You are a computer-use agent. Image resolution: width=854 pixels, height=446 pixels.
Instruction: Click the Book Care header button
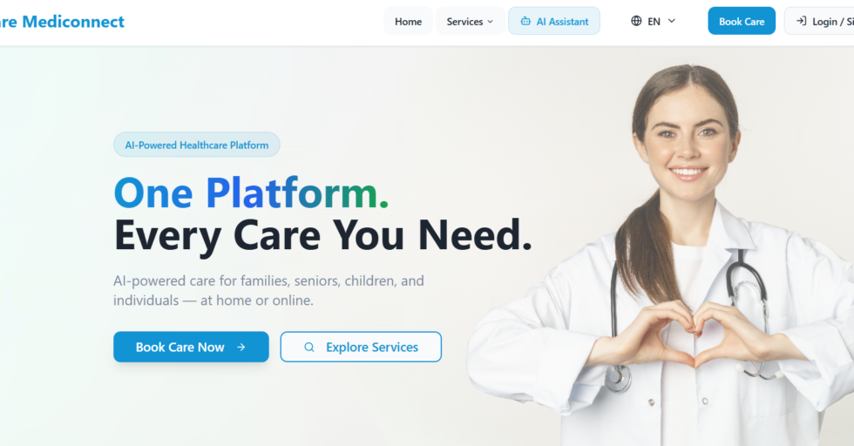click(x=742, y=21)
